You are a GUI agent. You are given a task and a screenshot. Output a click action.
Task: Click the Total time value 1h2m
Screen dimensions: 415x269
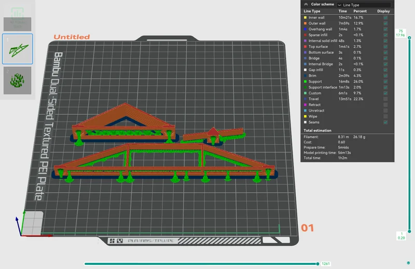click(x=342, y=158)
